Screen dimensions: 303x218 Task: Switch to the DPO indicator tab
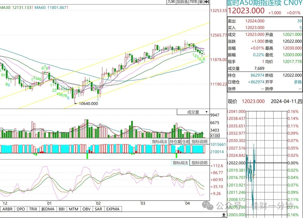point(21,209)
